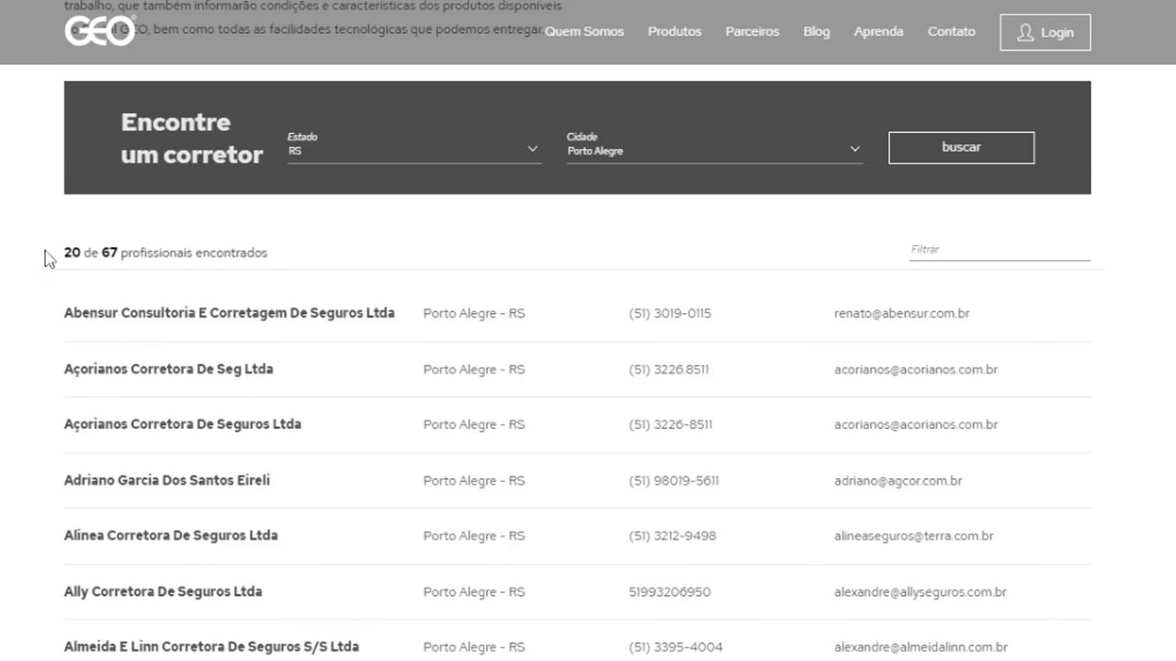Navigate to the Blog

(x=816, y=31)
